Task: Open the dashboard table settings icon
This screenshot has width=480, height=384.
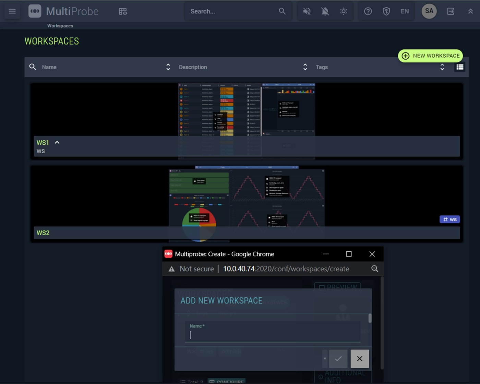Action: (123, 11)
